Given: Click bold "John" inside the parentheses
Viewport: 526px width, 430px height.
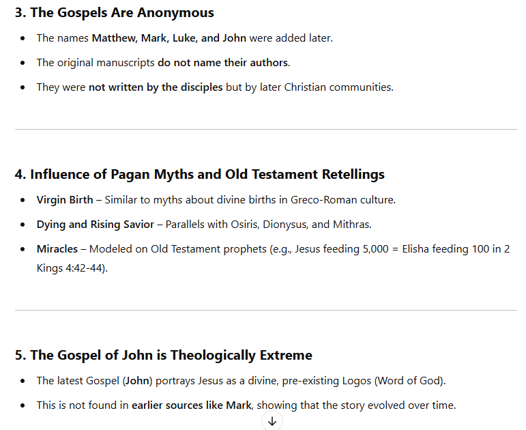Looking at the screenshot, I should (137, 381).
